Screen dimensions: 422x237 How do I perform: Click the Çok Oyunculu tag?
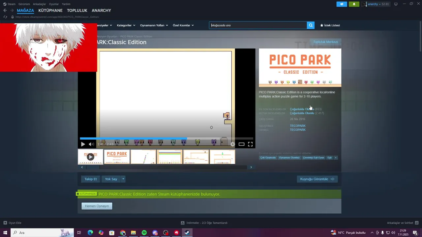coord(268,158)
